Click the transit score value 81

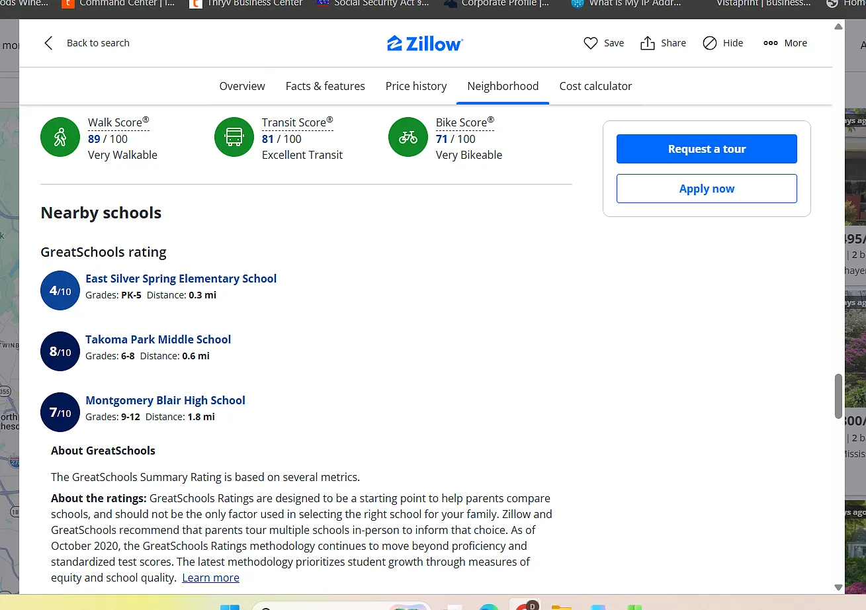pyautogui.click(x=268, y=139)
